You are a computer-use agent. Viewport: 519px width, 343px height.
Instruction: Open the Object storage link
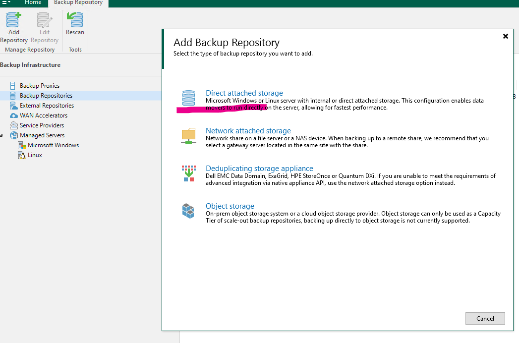[230, 206]
